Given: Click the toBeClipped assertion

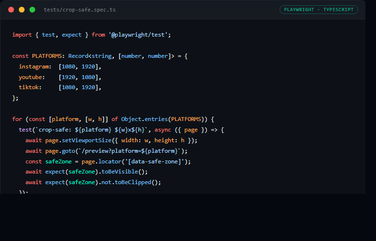Looking at the screenshot, I should click(x=133, y=182).
